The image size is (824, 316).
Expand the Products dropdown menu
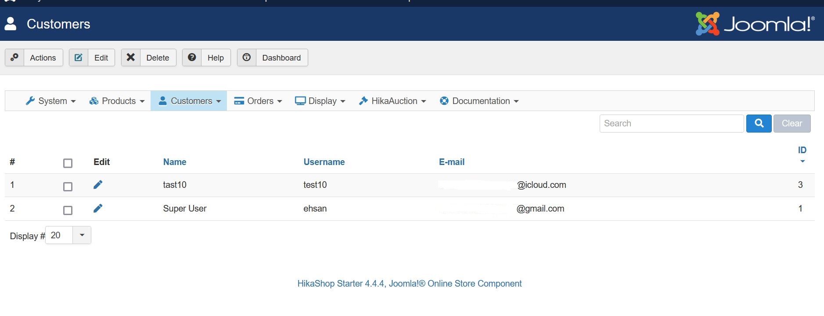pyautogui.click(x=117, y=101)
